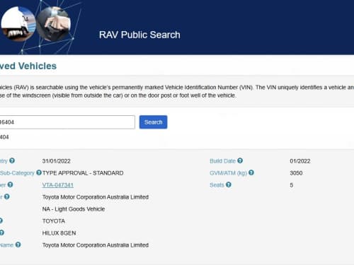Show help icon beside VTA-047341 row
The width and height of the screenshot is (354, 265).
(x=10, y=184)
